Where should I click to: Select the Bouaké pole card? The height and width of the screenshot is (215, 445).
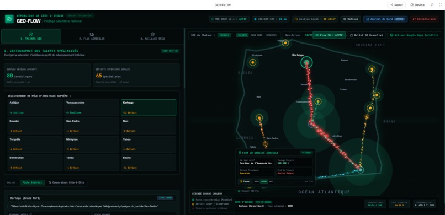click(35, 126)
